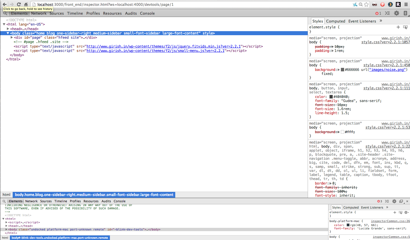Add a new style rule in the top Styles pane
Screen dimensions: 410x240
398,27
